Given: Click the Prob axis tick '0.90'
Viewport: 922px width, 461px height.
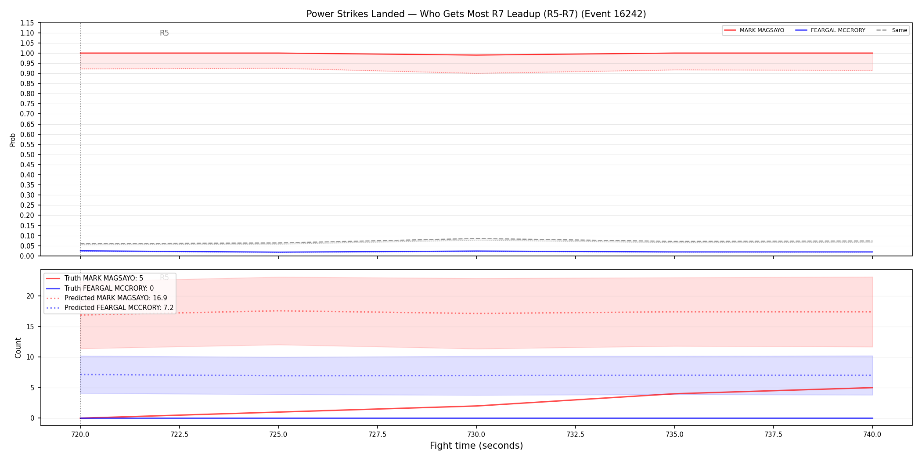Looking at the screenshot, I should tap(27, 73).
